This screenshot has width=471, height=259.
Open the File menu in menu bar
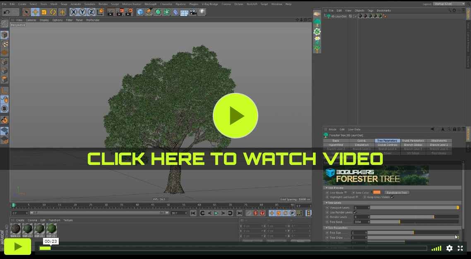click(x=4, y=4)
